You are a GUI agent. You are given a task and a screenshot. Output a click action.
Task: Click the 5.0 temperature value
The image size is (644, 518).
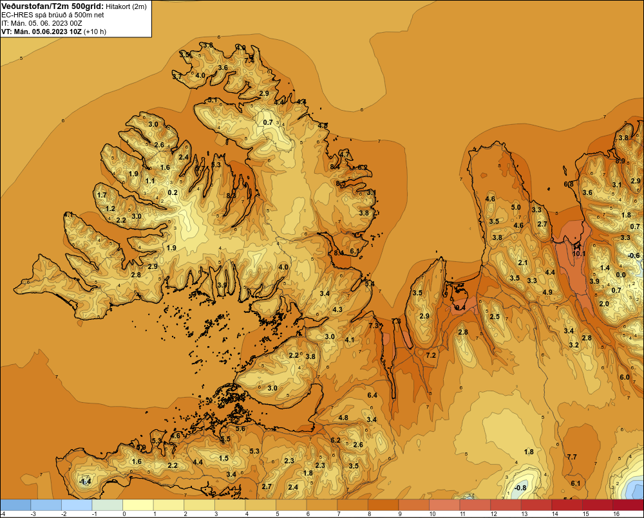516,207
